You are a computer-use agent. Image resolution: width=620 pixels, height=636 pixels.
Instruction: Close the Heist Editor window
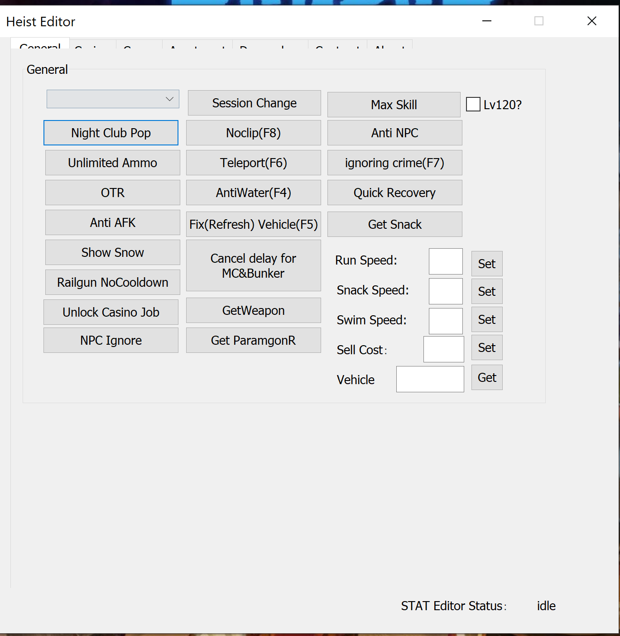(592, 21)
